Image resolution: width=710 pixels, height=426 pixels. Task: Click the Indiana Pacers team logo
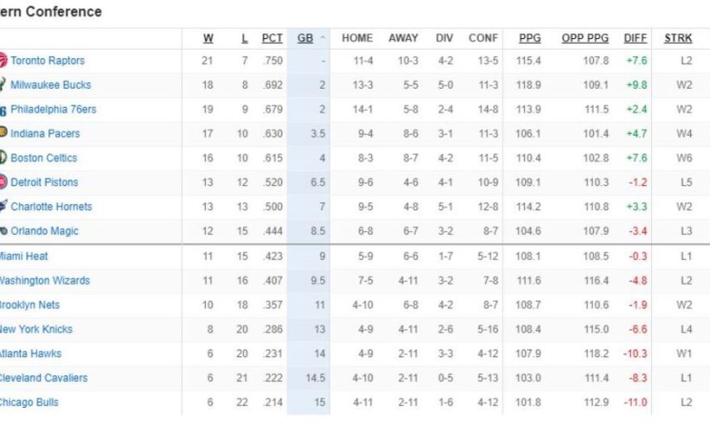click(x=3, y=134)
